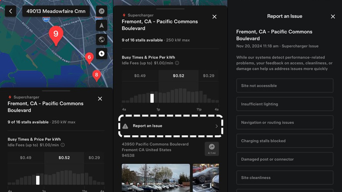Tap the $0.29 price segment in the middle panel
The image size is (342, 192).
[209, 76]
